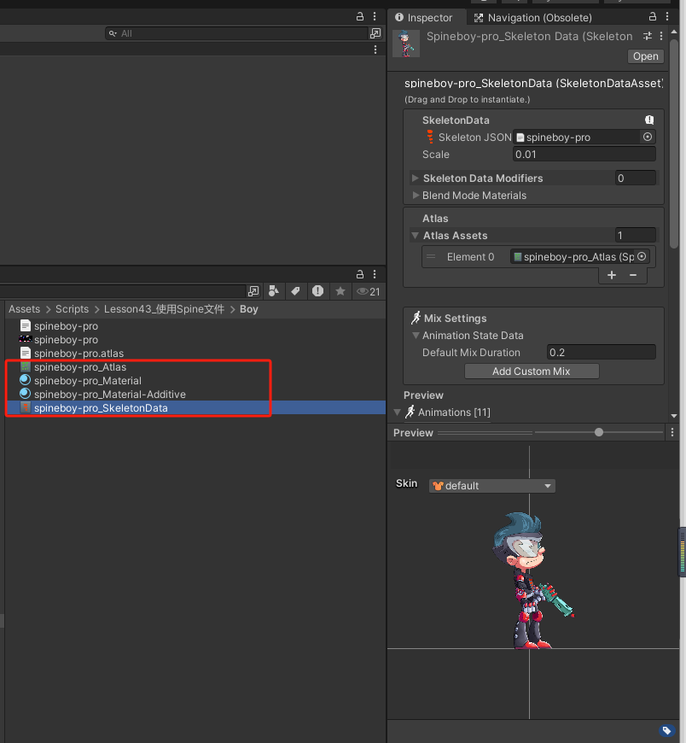Viewport: 686px width, 743px height.
Task: Click the Project search bar field
Action: [124, 291]
